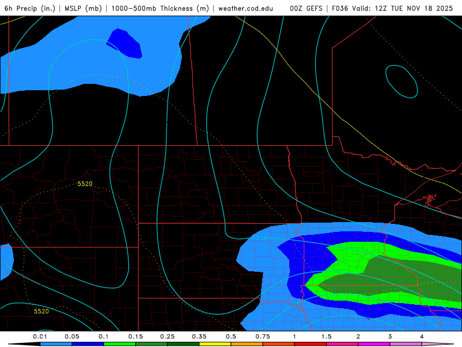This screenshot has width=462, height=347.
Task: Select the magenta 2–3 colorbar segment
Action: [x=374, y=344]
